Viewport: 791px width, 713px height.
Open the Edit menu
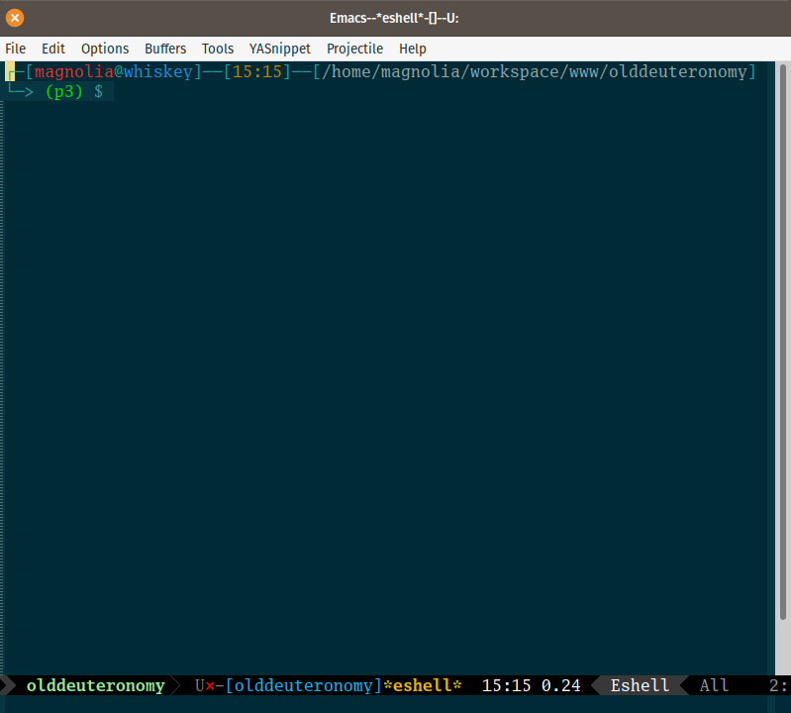(53, 49)
